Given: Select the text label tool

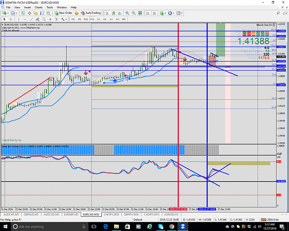Looking at the screenshot, I should click(56, 19).
